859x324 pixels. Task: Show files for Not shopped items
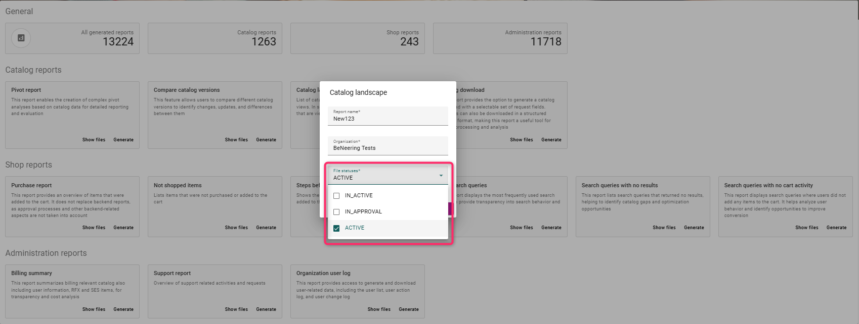click(236, 228)
